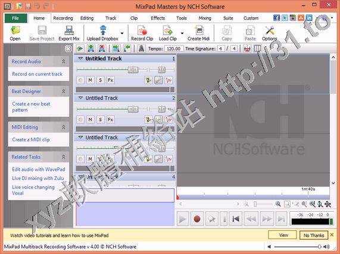
Task: Click Create a new beat pattern link
Action: (31, 107)
